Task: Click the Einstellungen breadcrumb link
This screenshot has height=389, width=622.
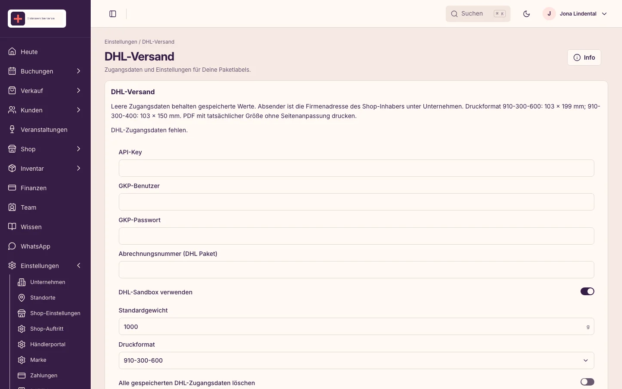Action: (121, 42)
